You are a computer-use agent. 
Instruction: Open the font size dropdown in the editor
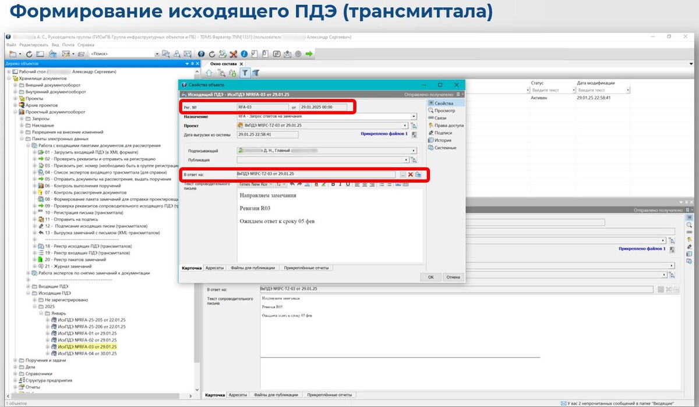(281, 185)
